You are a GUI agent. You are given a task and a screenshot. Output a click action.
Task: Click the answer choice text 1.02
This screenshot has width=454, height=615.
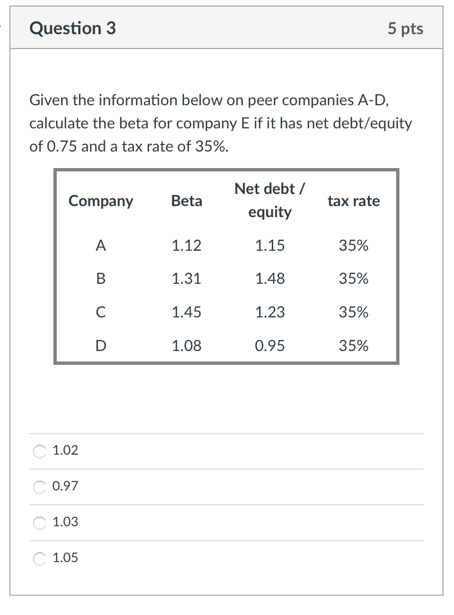[64, 450]
